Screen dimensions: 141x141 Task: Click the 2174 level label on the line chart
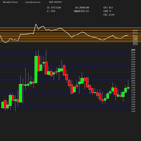coord(135,33)
